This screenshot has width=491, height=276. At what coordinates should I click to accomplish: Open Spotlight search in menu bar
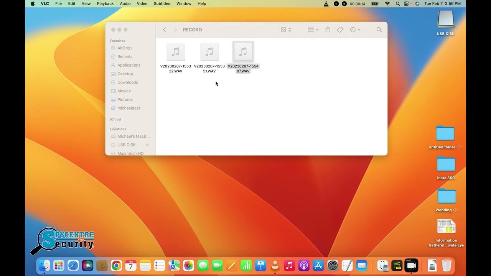coord(398,3)
